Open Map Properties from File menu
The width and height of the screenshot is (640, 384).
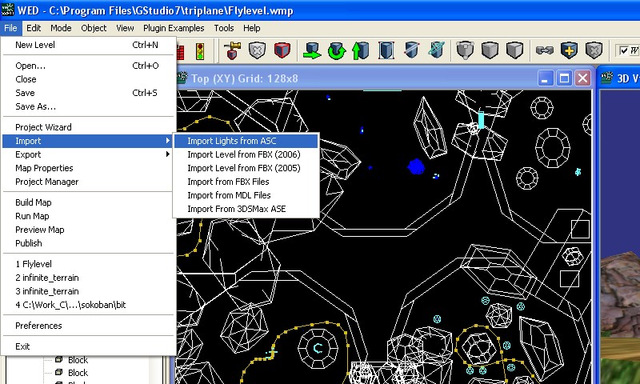pos(89,168)
